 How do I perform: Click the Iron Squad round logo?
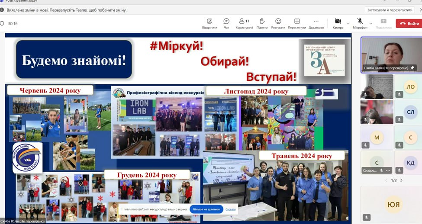tap(27, 157)
